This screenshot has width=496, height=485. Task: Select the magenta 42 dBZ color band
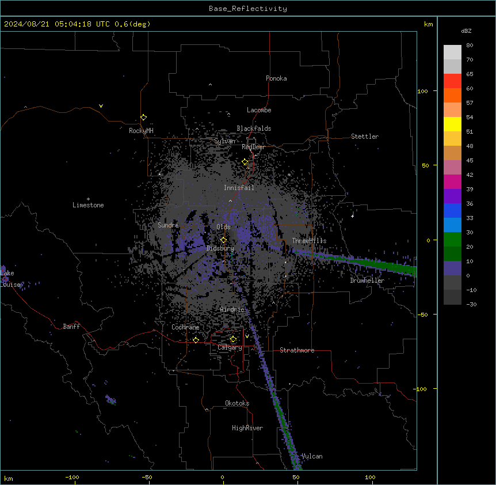click(452, 181)
